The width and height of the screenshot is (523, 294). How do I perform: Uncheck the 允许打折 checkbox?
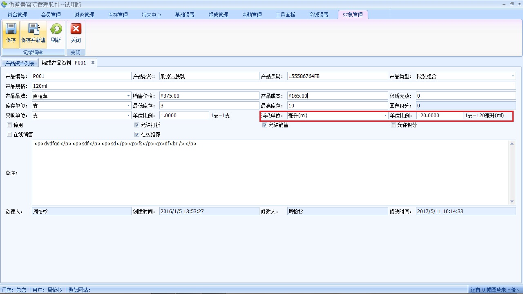click(x=136, y=125)
